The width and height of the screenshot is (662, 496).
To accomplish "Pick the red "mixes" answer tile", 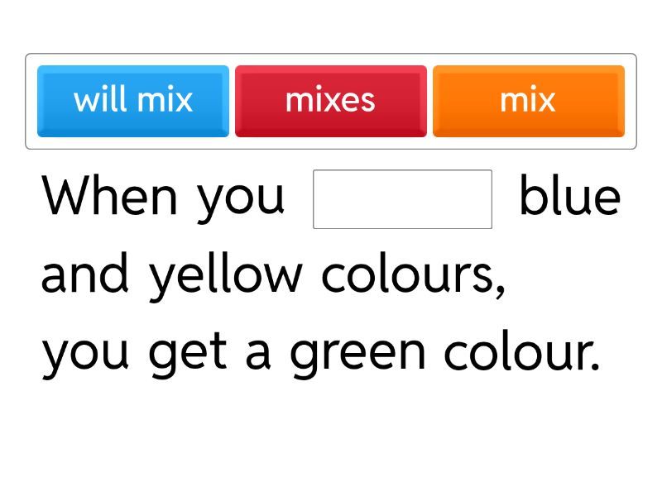I will (x=330, y=101).
